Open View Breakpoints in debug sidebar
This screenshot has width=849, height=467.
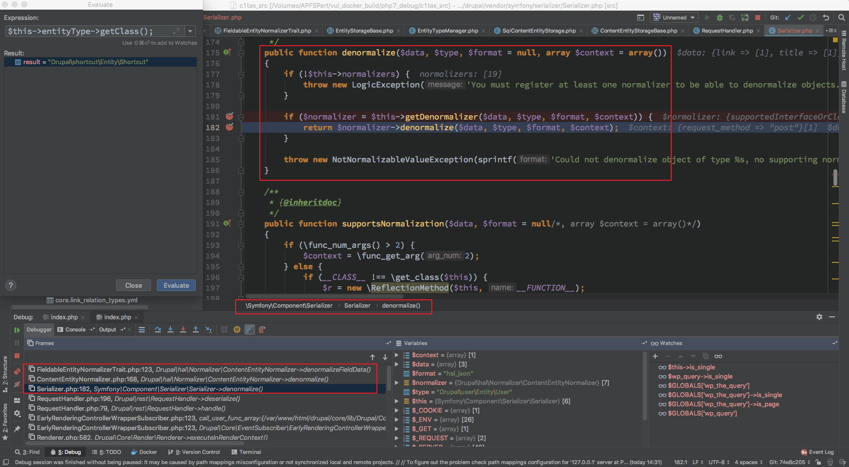(17, 372)
